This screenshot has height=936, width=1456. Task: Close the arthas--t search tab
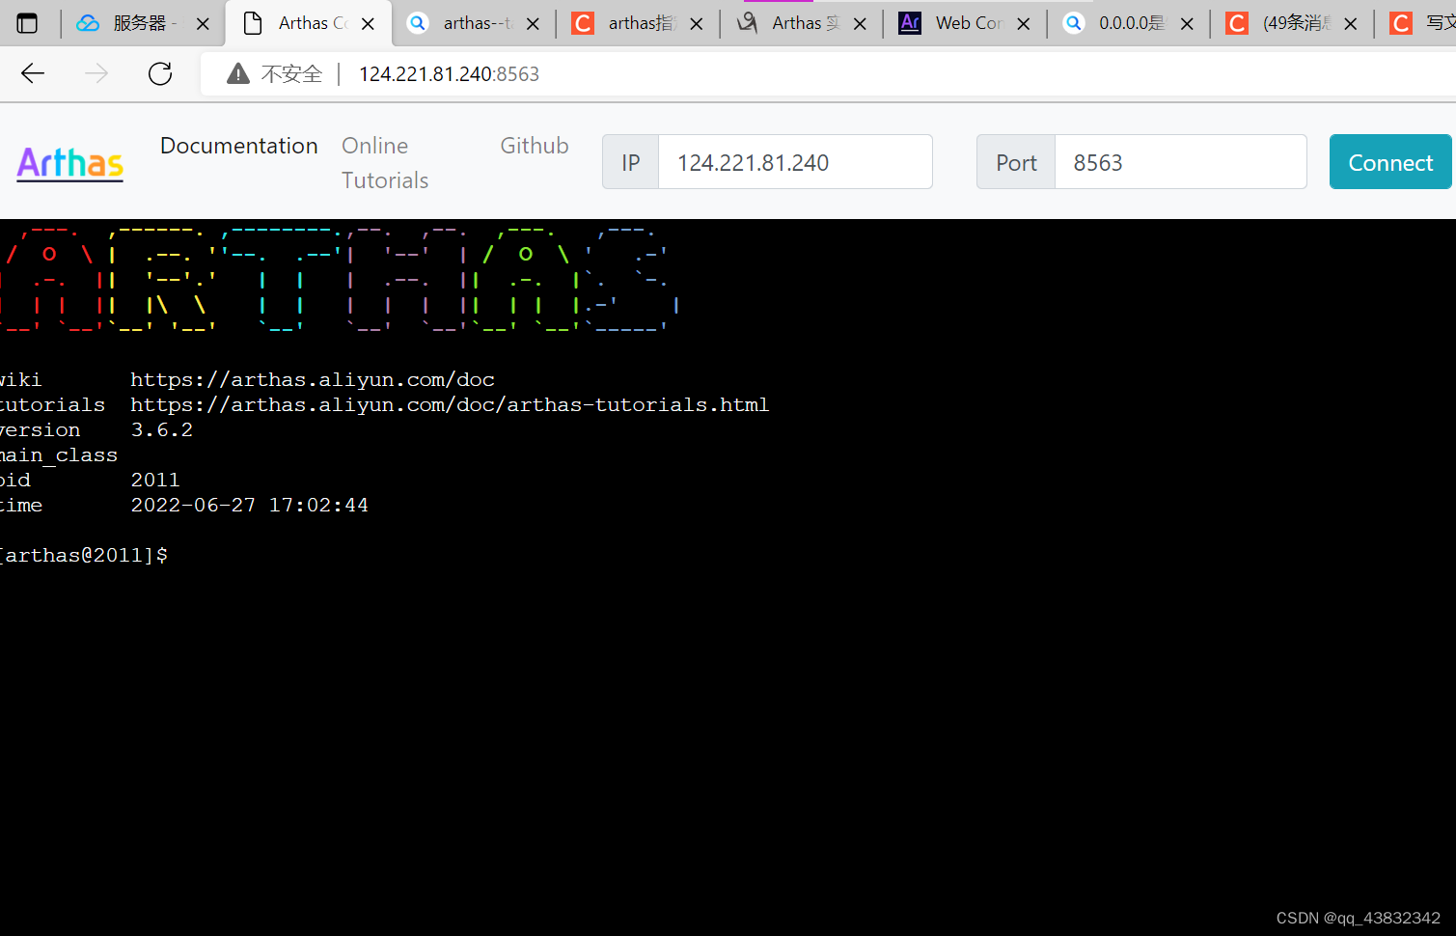pos(533,23)
